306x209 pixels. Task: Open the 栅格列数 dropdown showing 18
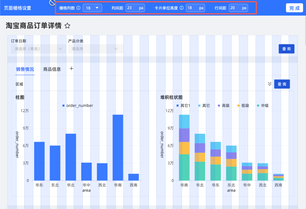click(92, 8)
